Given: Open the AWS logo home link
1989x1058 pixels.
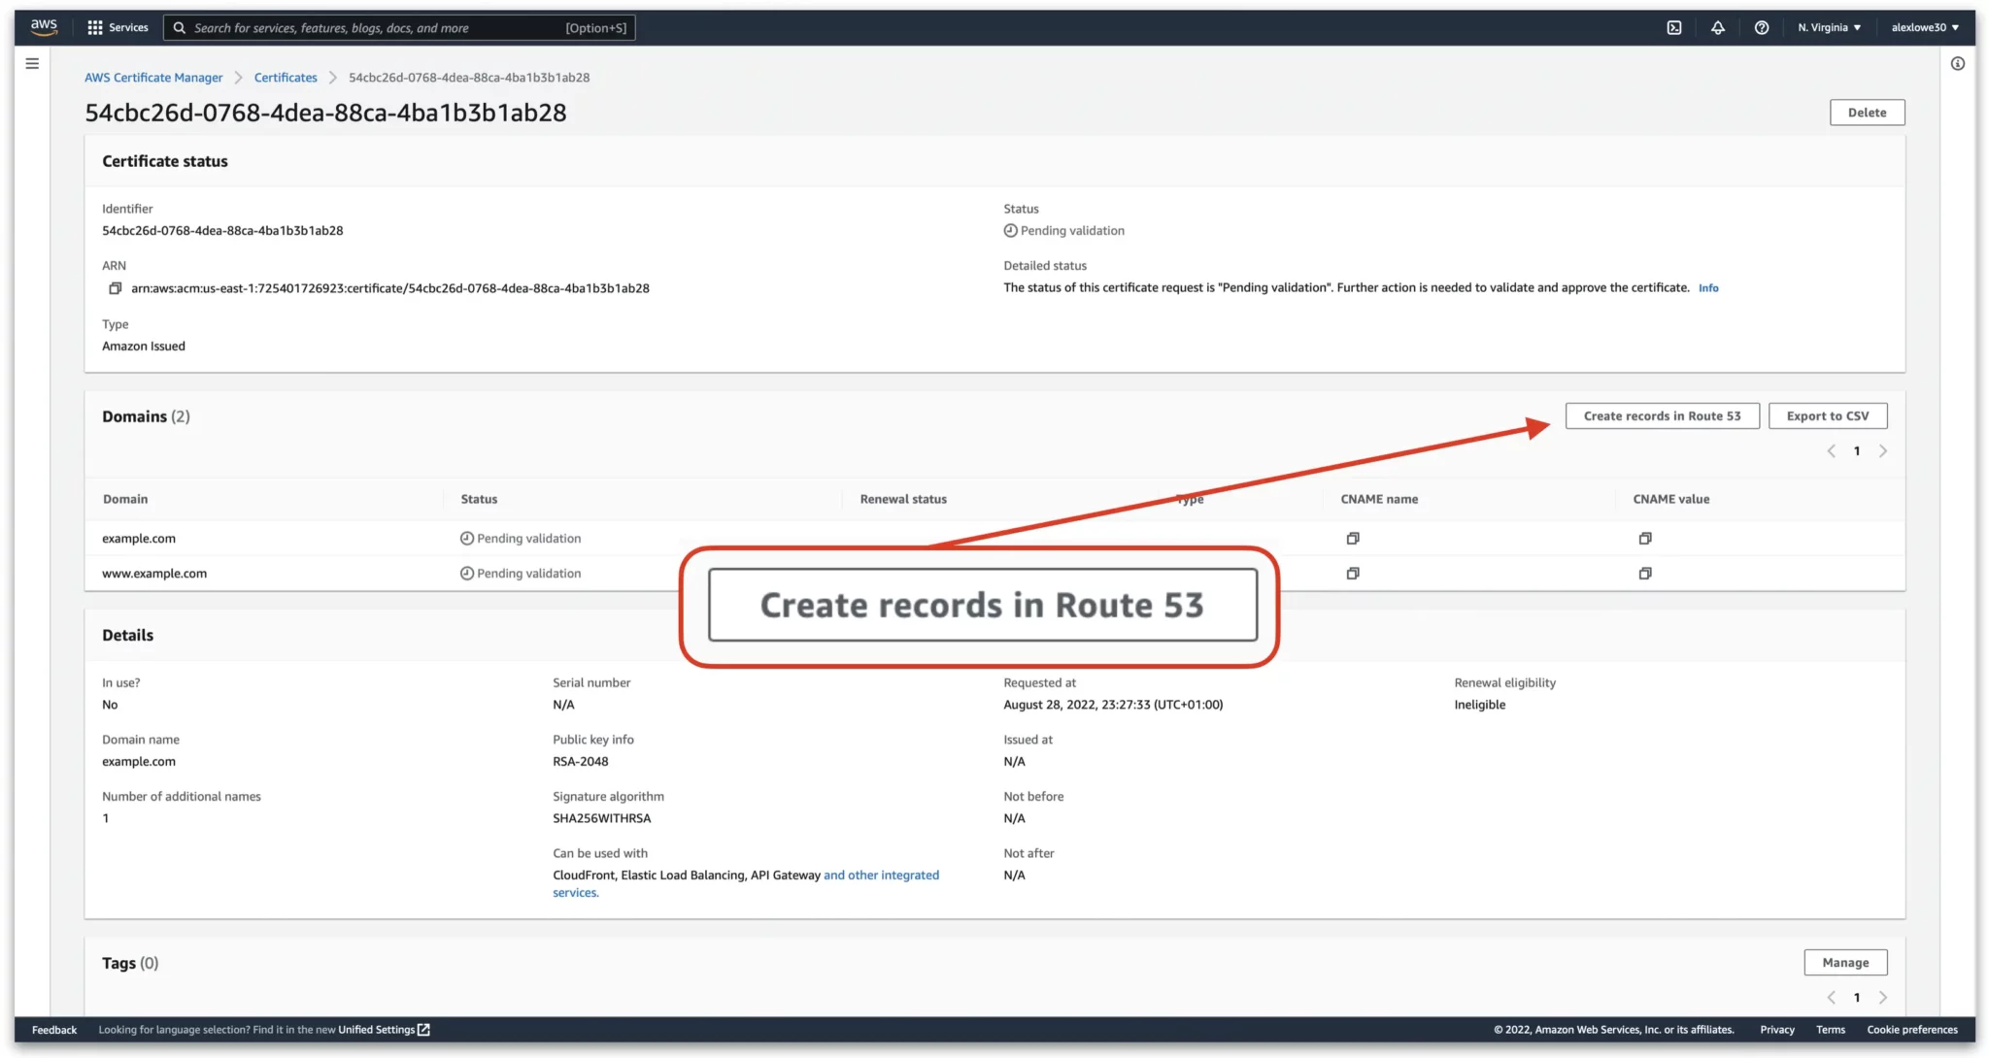Looking at the screenshot, I should 44,27.
